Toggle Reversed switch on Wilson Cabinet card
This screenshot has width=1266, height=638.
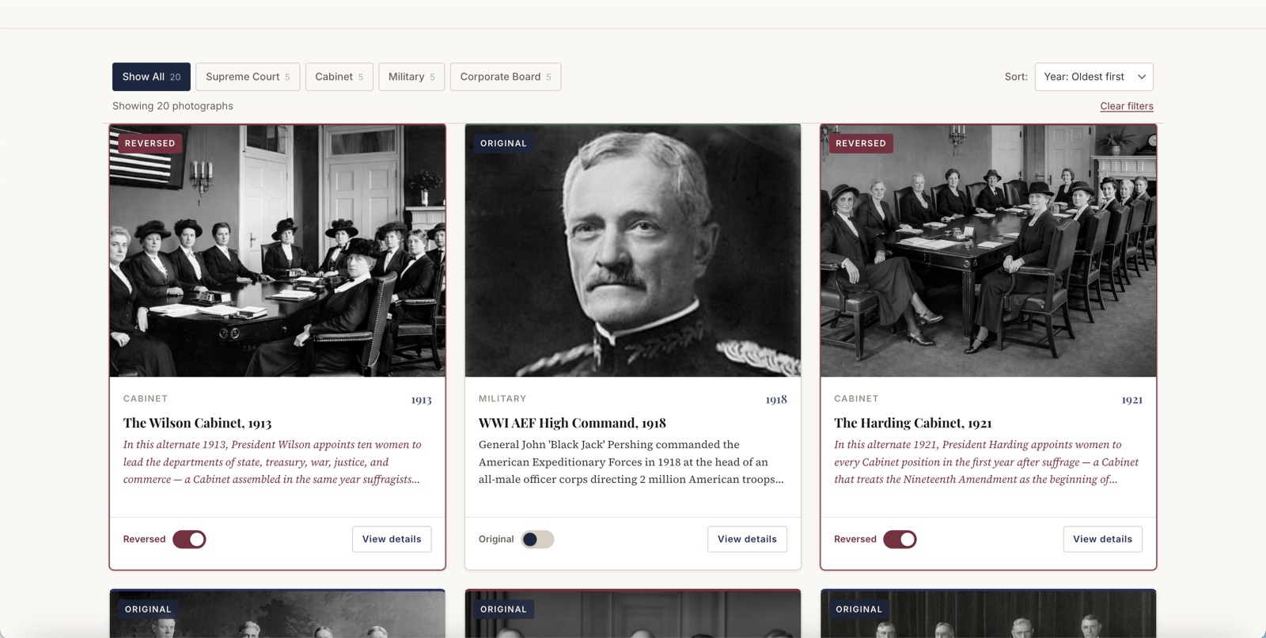tap(189, 539)
